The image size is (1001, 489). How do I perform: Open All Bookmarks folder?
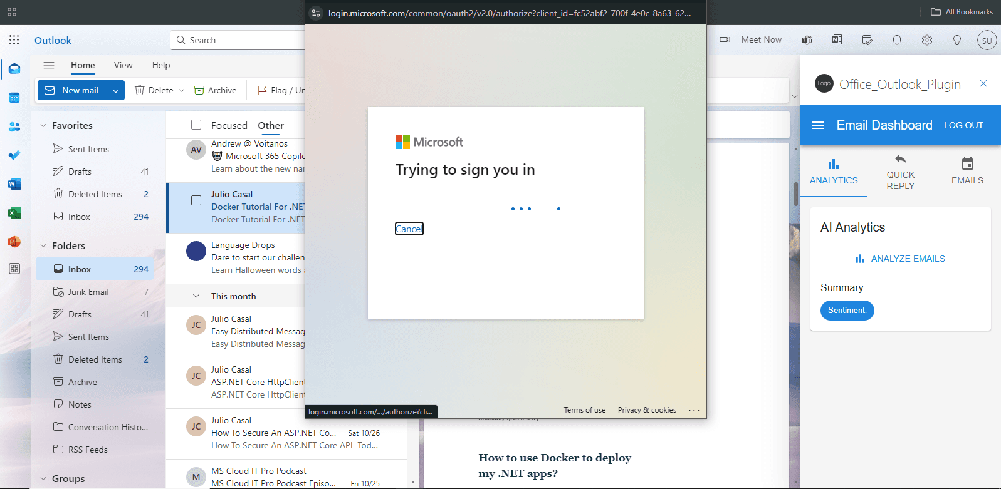tap(962, 12)
